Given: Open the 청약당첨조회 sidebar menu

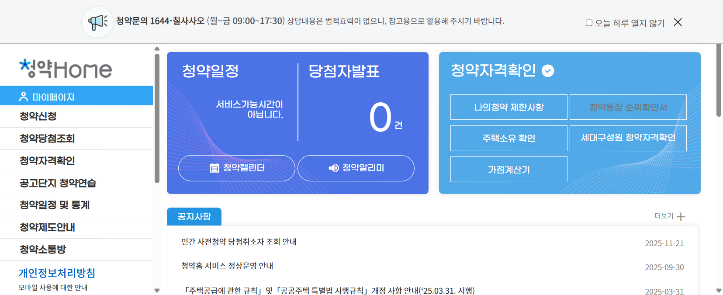Looking at the screenshot, I should tap(47, 139).
